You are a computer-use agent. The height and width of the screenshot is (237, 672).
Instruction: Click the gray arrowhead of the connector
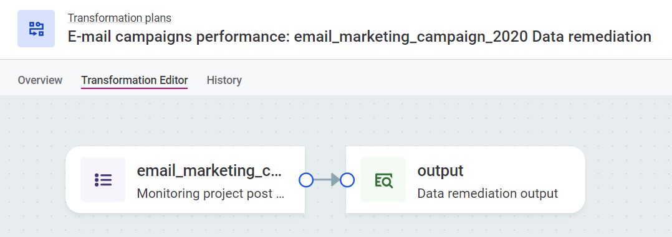(x=336, y=180)
